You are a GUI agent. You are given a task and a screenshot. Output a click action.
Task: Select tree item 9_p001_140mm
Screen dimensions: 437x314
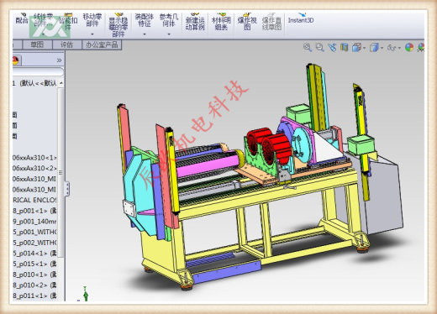click(34, 222)
